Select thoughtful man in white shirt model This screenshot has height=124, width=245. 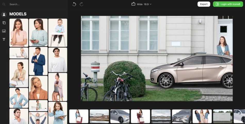pos(19,116)
